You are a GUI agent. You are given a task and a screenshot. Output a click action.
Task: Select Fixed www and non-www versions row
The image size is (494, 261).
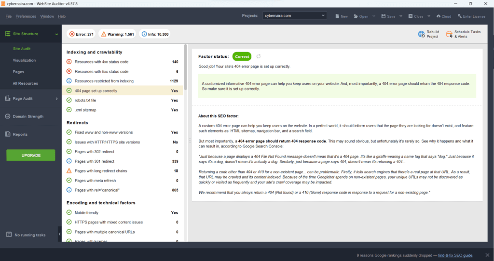click(123, 132)
